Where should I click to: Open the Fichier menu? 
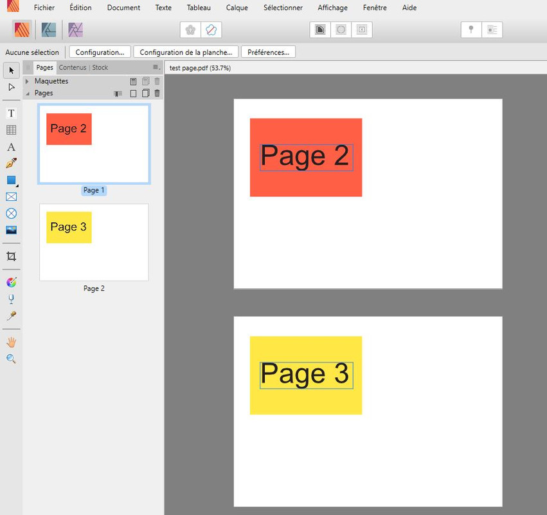pyautogui.click(x=44, y=7)
